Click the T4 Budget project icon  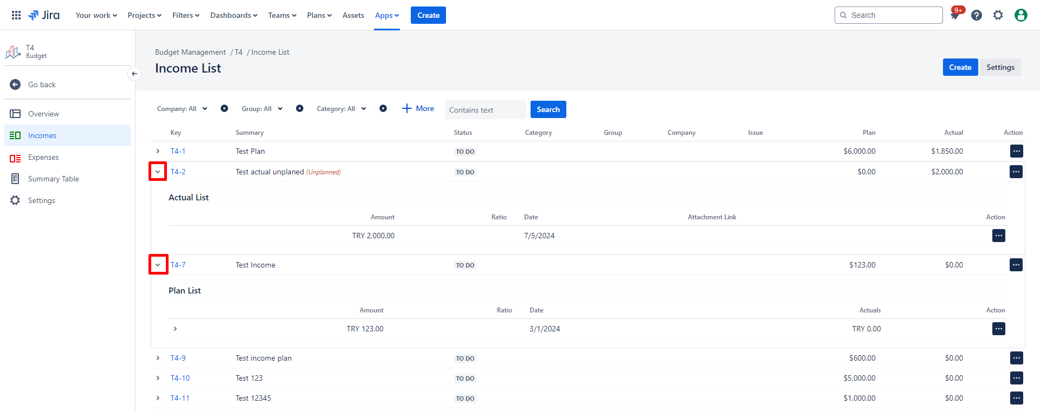point(13,52)
